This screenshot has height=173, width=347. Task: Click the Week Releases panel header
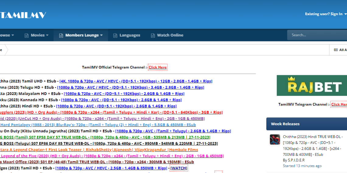pyautogui.click(x=307, y=124)
